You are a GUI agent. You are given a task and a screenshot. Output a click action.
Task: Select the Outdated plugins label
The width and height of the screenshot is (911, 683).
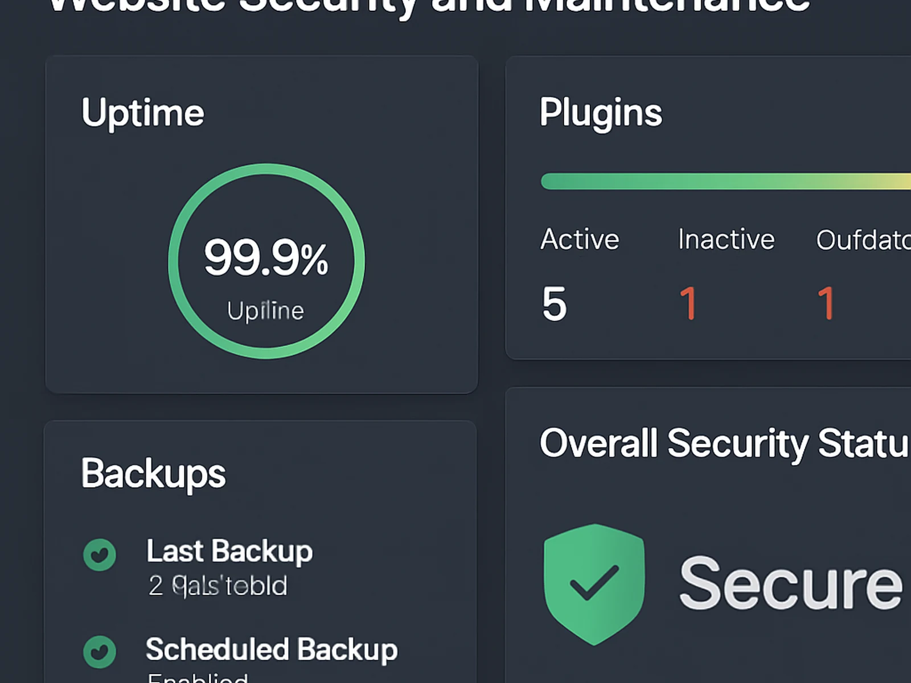[x=863, y=240]
